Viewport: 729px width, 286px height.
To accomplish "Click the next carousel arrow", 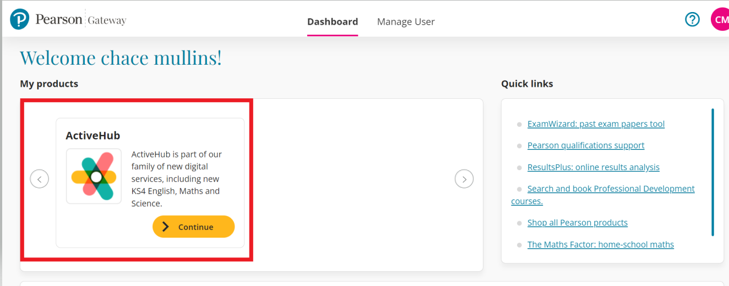I will coord(464,179).
